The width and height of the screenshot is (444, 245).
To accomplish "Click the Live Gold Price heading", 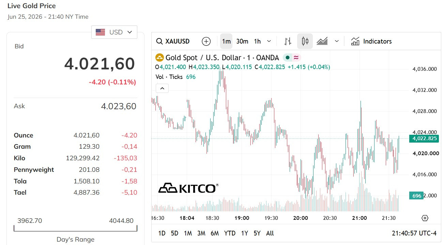I will 32,6.
